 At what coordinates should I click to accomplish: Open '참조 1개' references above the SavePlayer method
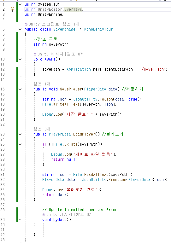[42, 84]
